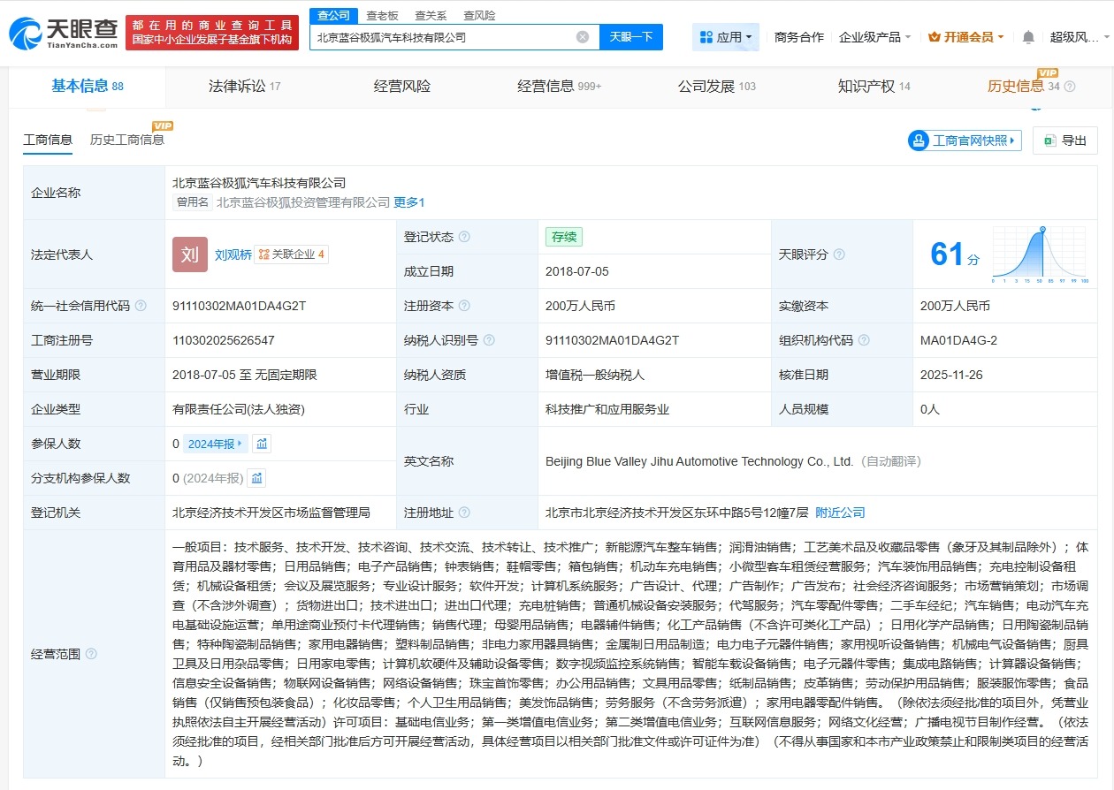Click the 天眼查 logo icon
1114x790 pixels.
[27, 29]
